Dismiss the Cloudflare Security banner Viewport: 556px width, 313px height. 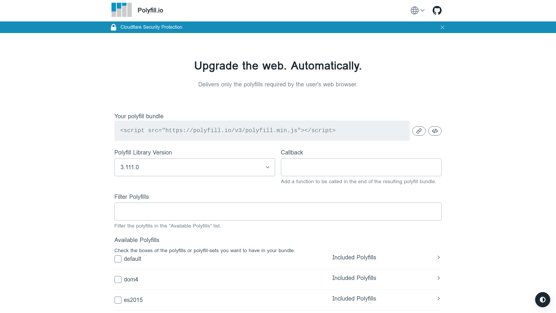[442, 27]
